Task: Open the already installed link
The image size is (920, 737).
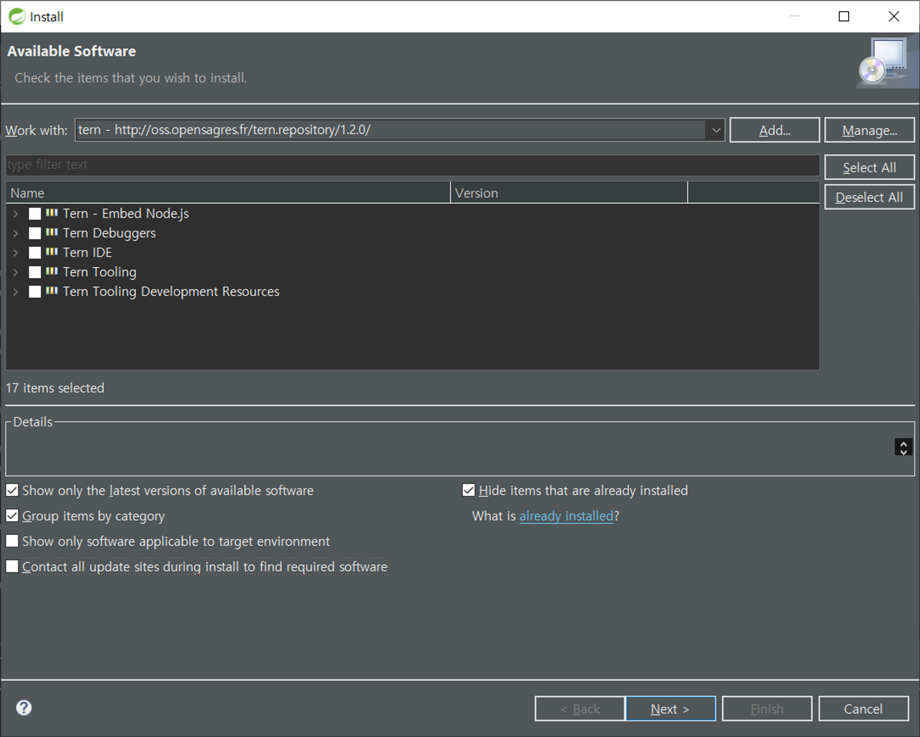Action: [566, 516]
